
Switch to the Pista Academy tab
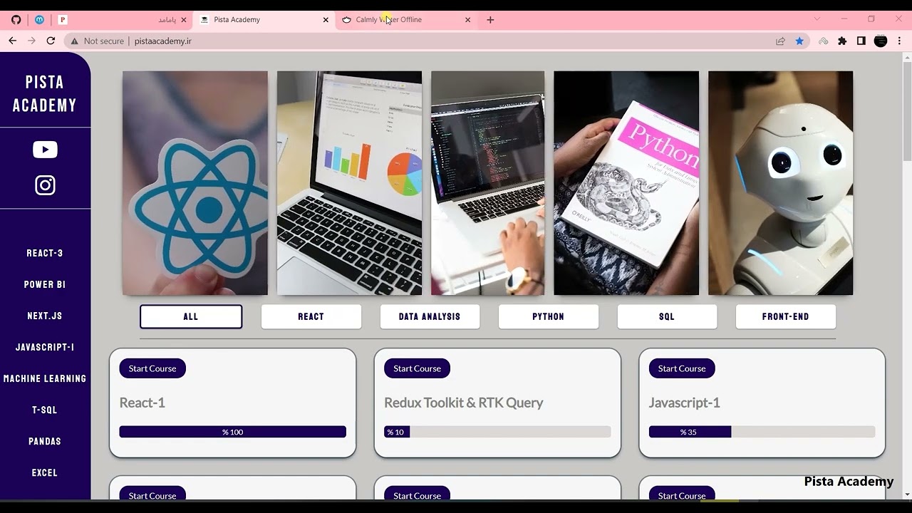(x=264, y=20)
